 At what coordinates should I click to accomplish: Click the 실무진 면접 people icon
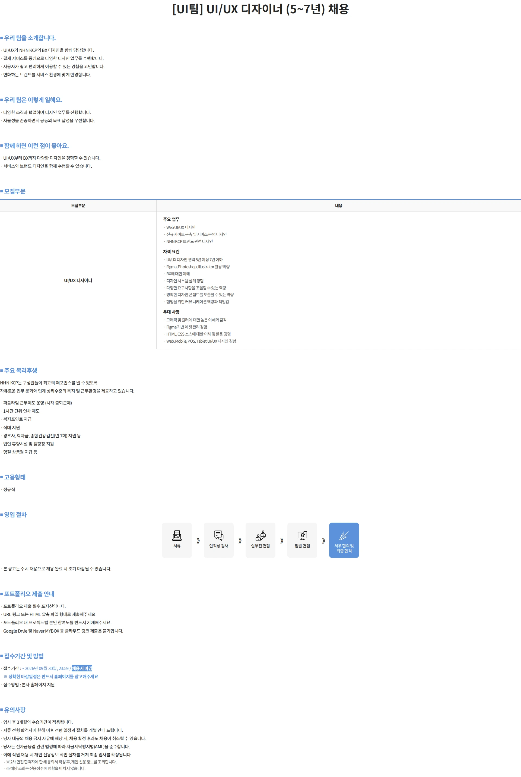[260, 535]
